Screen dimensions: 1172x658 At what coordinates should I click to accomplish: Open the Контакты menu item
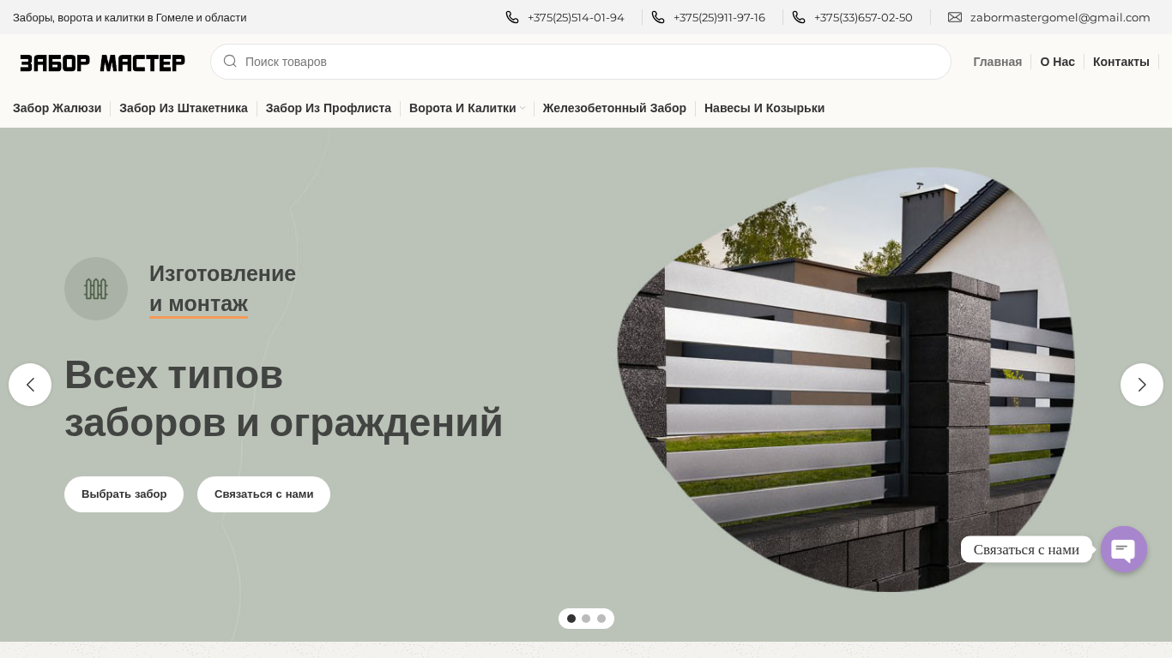[1121, 62]
